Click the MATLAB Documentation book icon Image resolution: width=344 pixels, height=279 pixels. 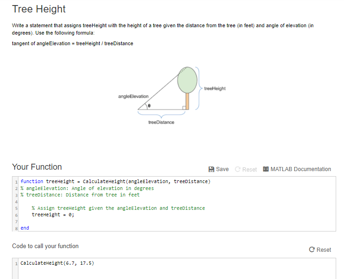pos(266,169)
